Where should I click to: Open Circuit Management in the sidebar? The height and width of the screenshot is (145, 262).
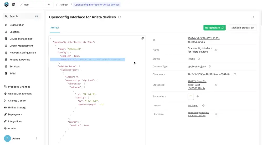(x=21, y=46)
